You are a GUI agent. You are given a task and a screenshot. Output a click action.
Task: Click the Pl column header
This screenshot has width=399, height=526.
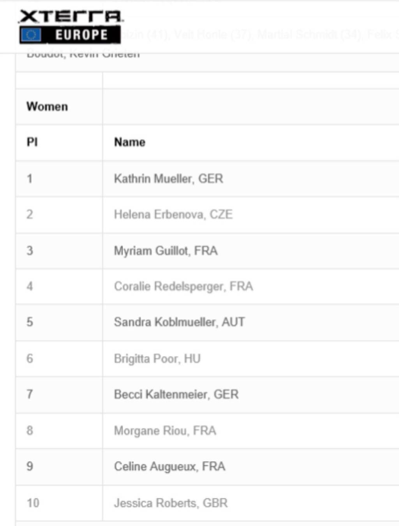[x=32, y=142]
